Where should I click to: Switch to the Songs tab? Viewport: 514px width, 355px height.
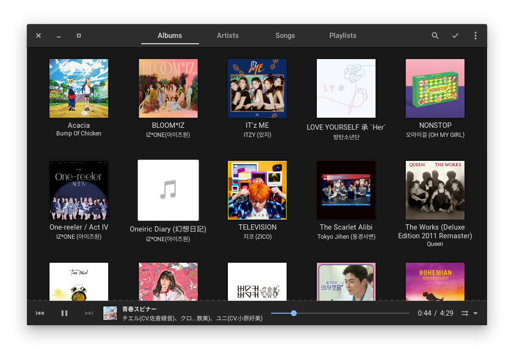(x=285, y=36)
